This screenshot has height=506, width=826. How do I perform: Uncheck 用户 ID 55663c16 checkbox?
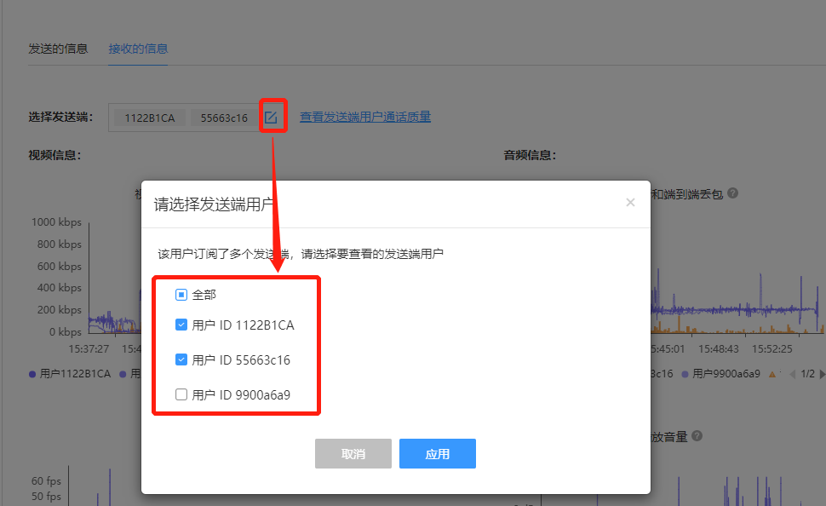[181, 359]
